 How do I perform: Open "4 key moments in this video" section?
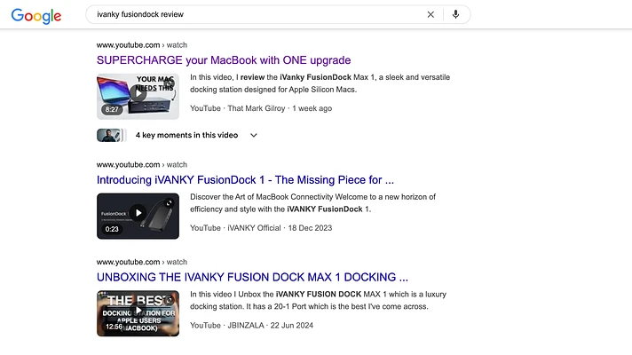point(186,136)
